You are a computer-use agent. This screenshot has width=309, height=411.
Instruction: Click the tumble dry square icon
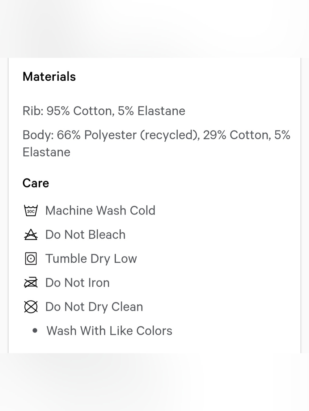coord(31,259)
